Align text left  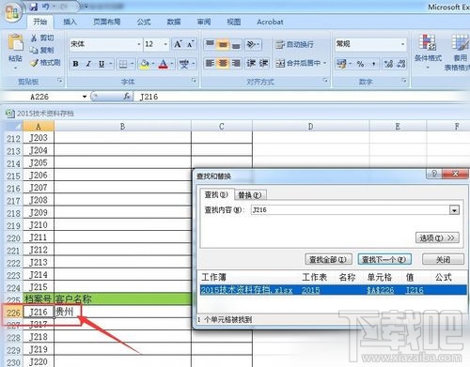pos(210,64)
